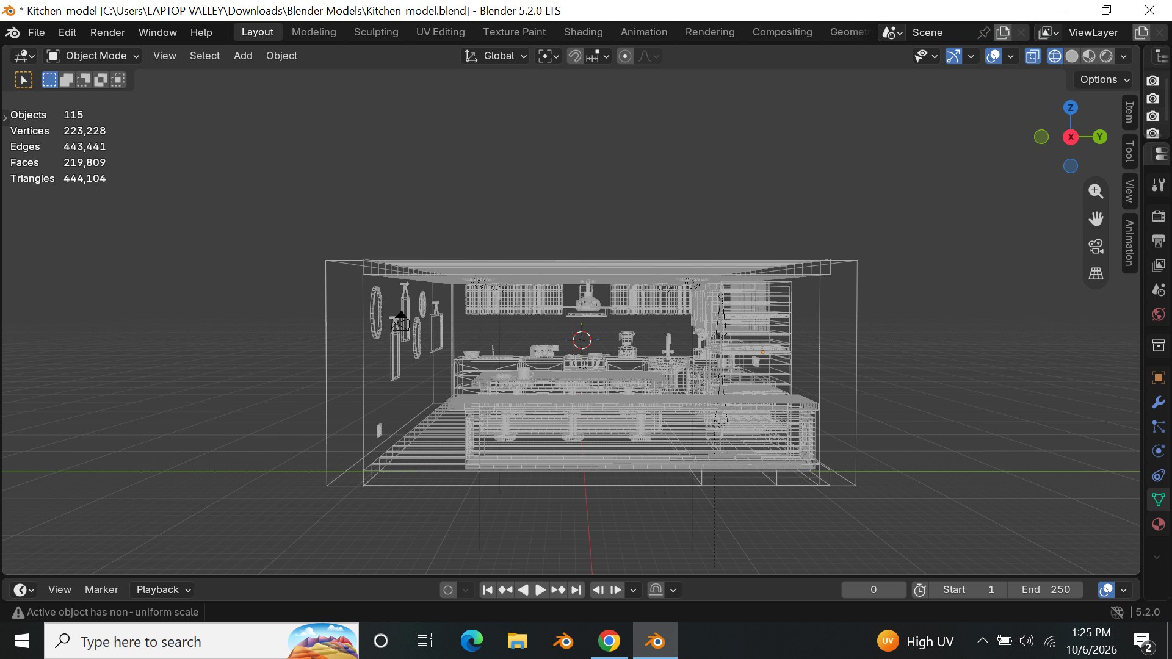The image size is (1172, 659).
Task: Toggle X-Ray mode
Action: pos(1032,56)
